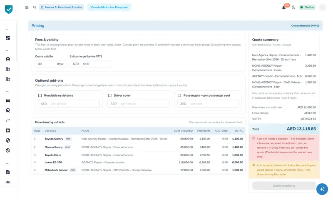Select the Toyota Camry vehicle row
The image size is (333, 200).
[x=139, y=139]
